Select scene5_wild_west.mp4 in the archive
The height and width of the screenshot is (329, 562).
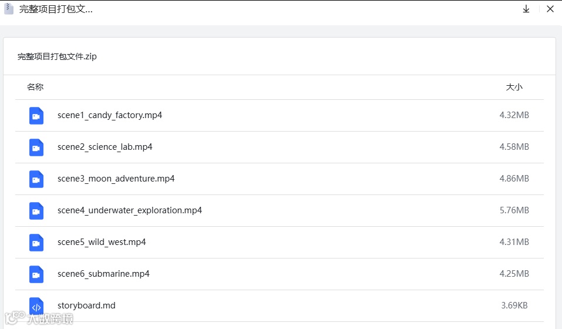point(102,242)
